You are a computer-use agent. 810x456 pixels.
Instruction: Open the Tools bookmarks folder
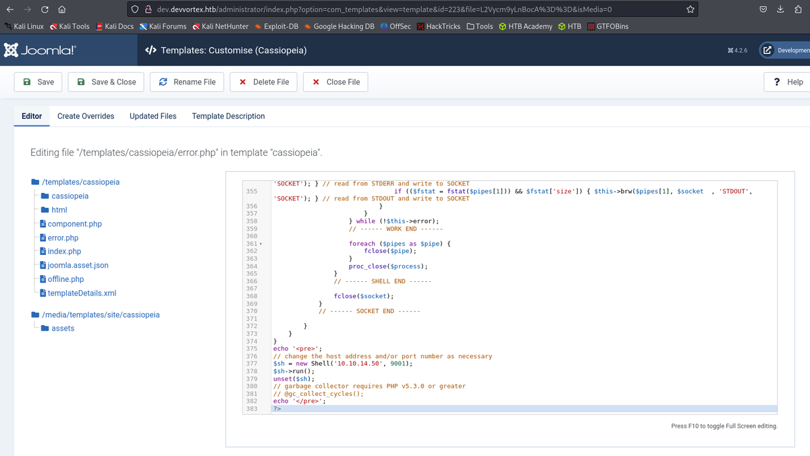480,26
